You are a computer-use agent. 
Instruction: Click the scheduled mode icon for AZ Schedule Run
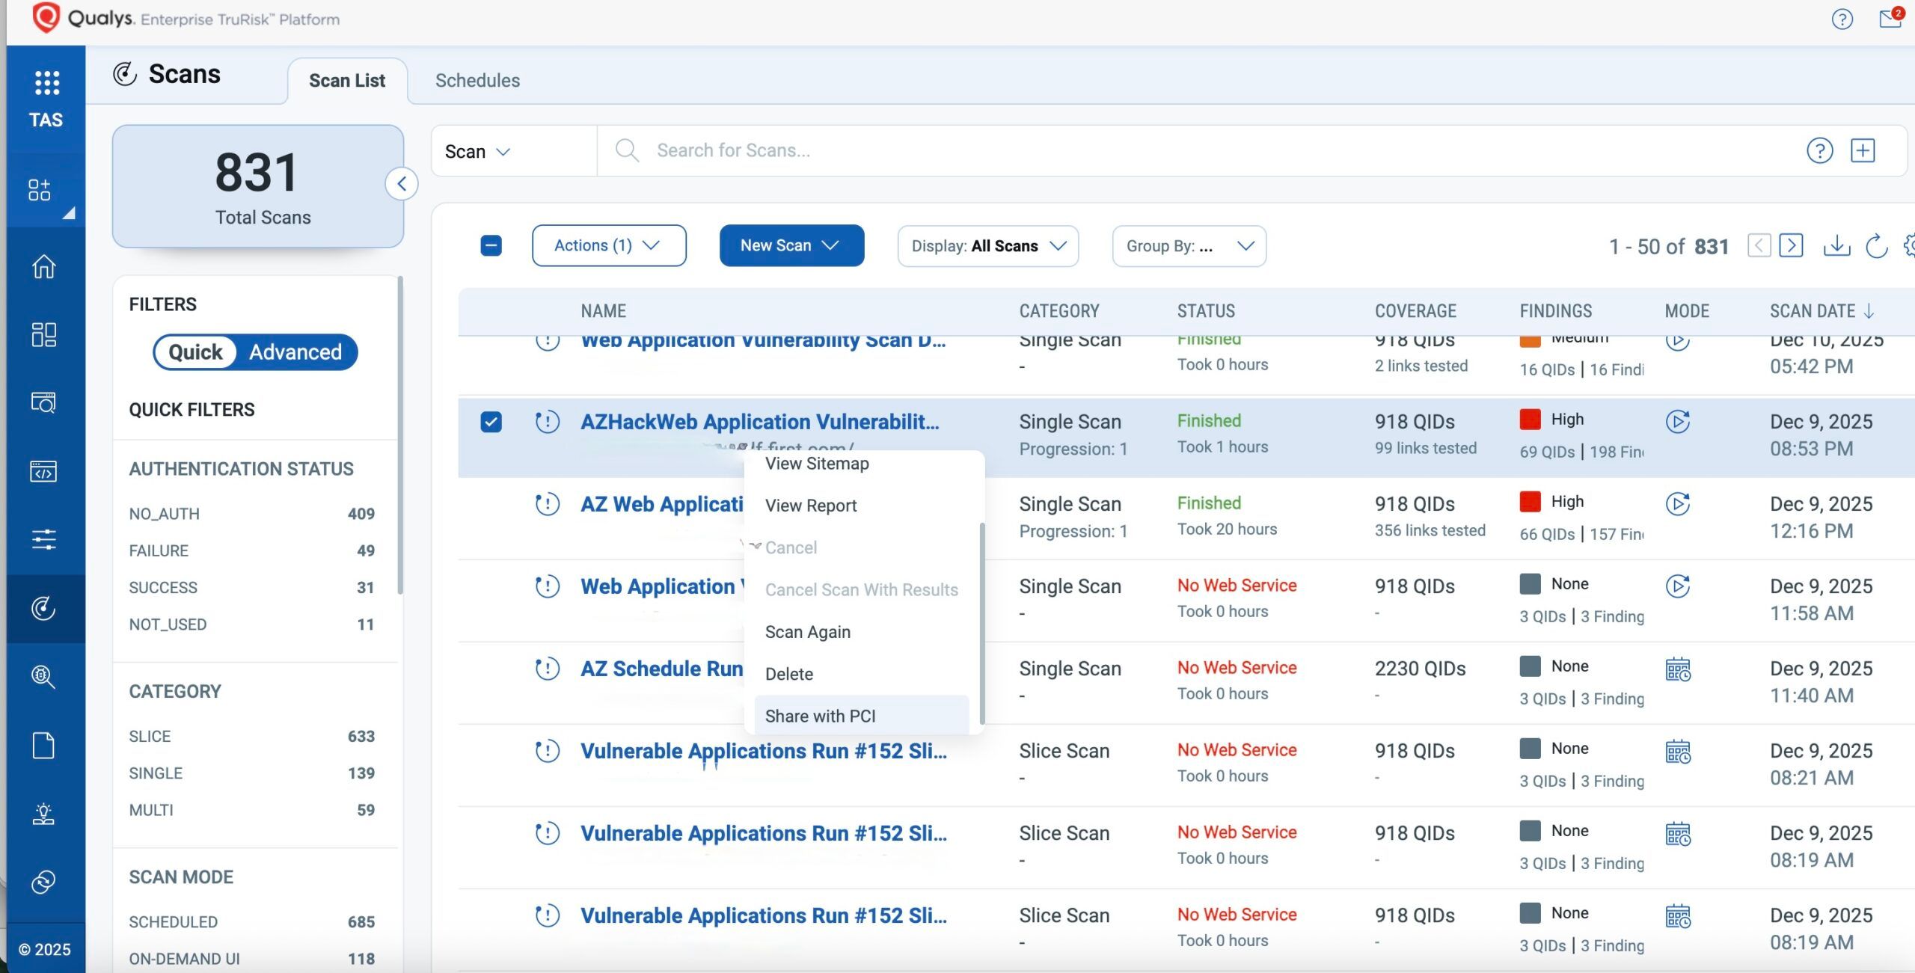coord(1678,669)
